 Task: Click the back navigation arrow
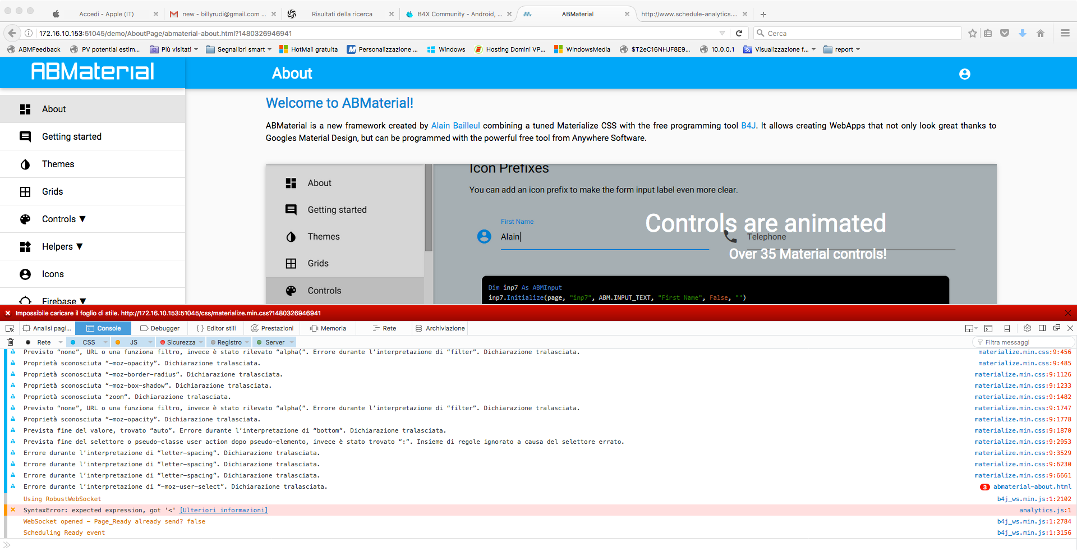pos(12,33)
